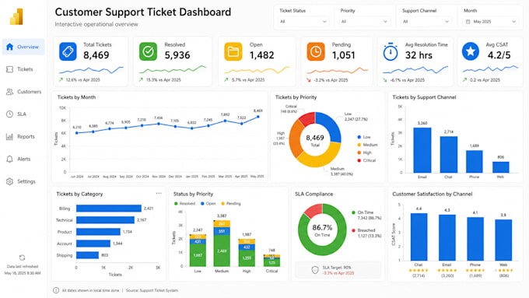529x298 pixels.
Task: Click the Pending value 1,051
Action: (x=343, y=55)
